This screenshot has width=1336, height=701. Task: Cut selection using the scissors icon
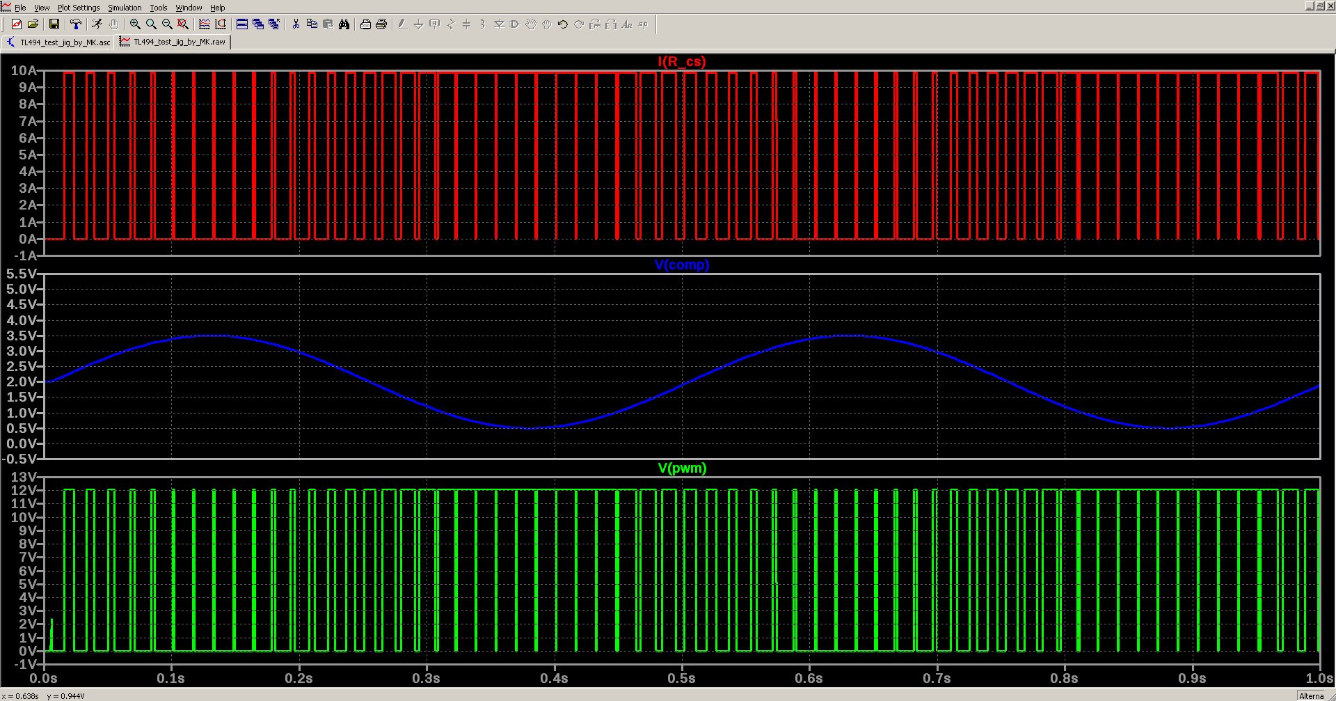(x=295, y=24)
